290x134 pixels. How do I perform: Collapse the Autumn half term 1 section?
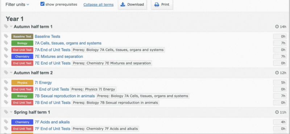[11, 26]
